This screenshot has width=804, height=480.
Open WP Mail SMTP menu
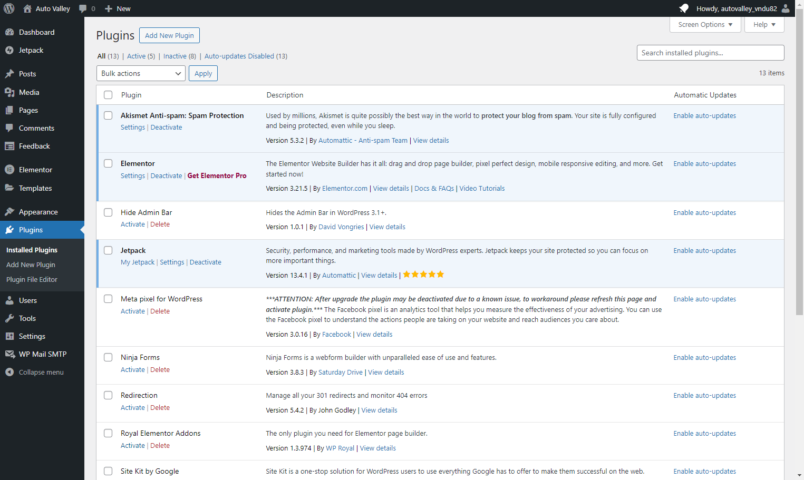42,354
